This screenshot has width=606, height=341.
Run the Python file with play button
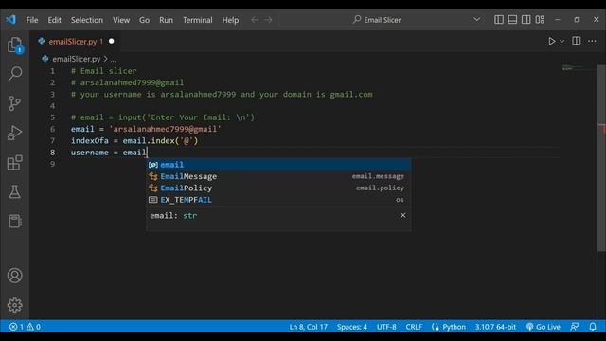pyautogui.click(x=551, y=41)
